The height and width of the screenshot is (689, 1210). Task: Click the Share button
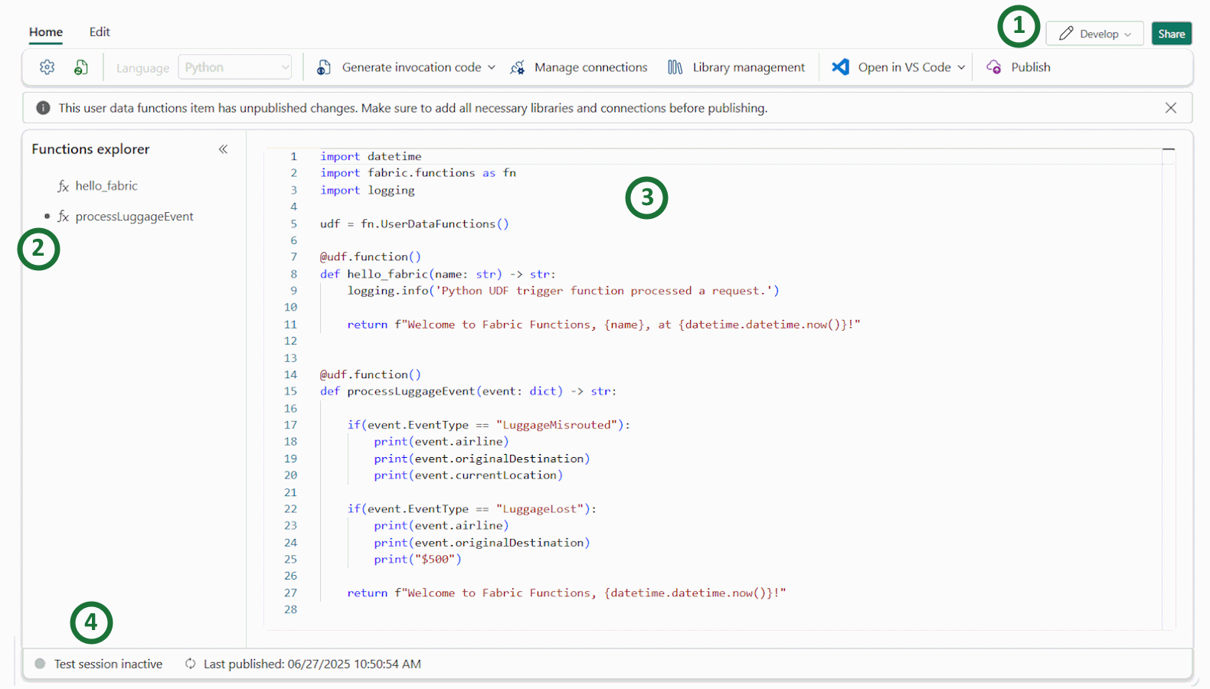(1171, 34)
